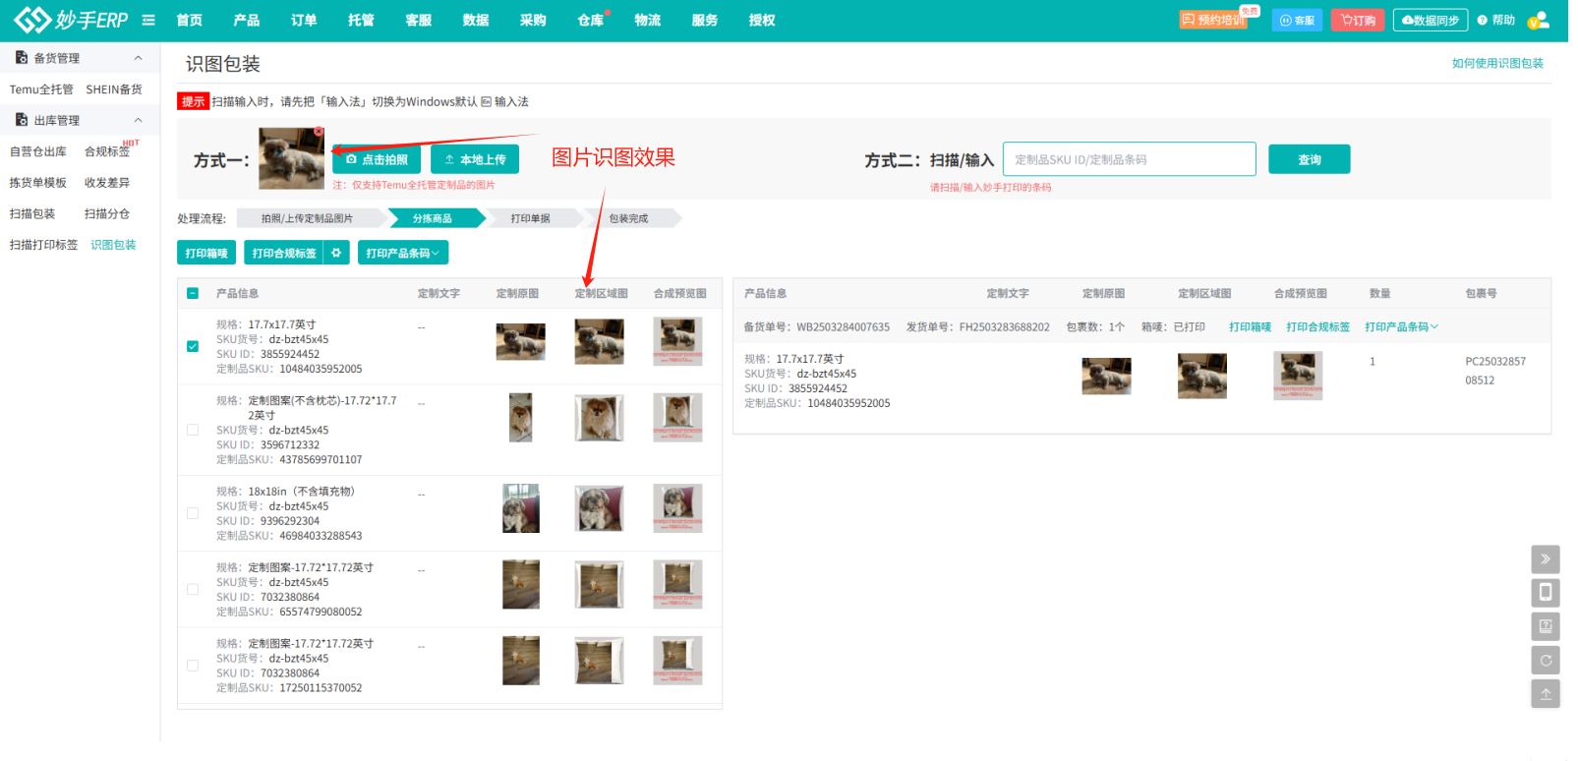Click 打印箱唛 button in left toolbar

206,253
